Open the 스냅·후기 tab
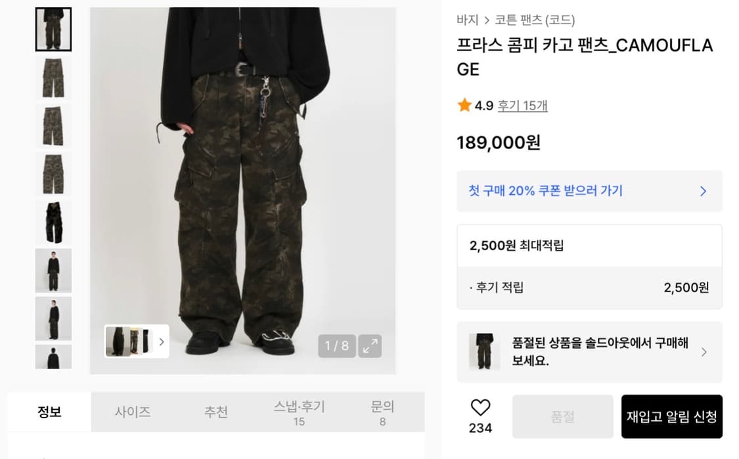 click(299, 412)
